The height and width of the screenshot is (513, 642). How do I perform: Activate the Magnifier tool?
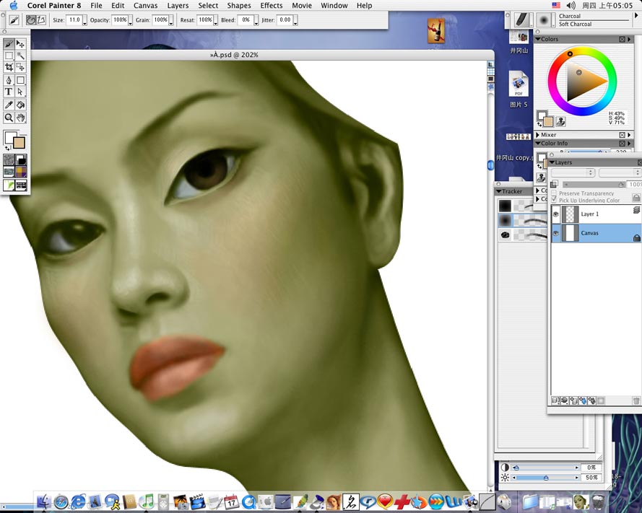(9, 118)
